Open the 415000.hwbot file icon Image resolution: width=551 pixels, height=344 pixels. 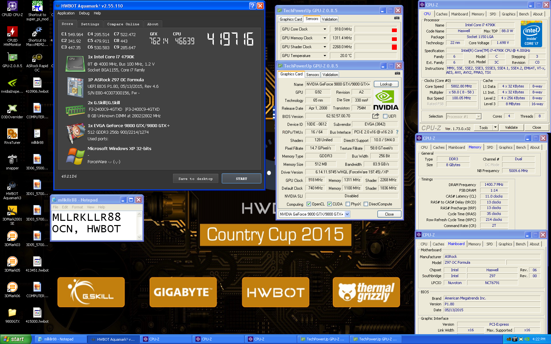37,315
